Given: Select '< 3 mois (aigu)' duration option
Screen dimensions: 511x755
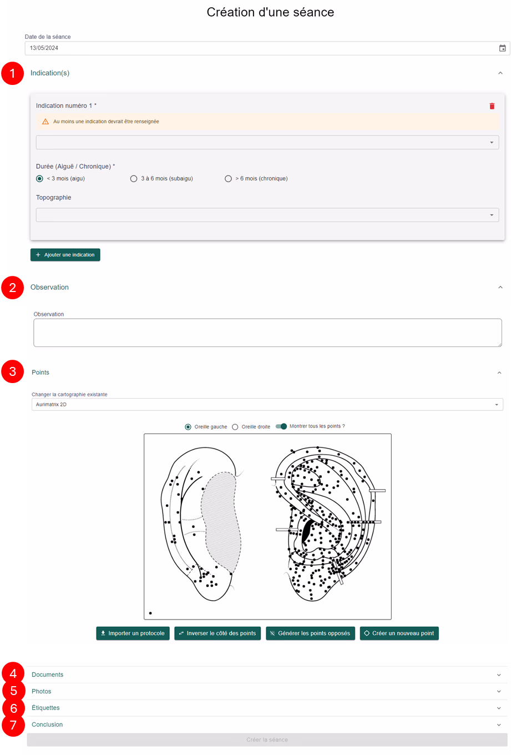Looking at the screenshot, I should coord(39,179).
